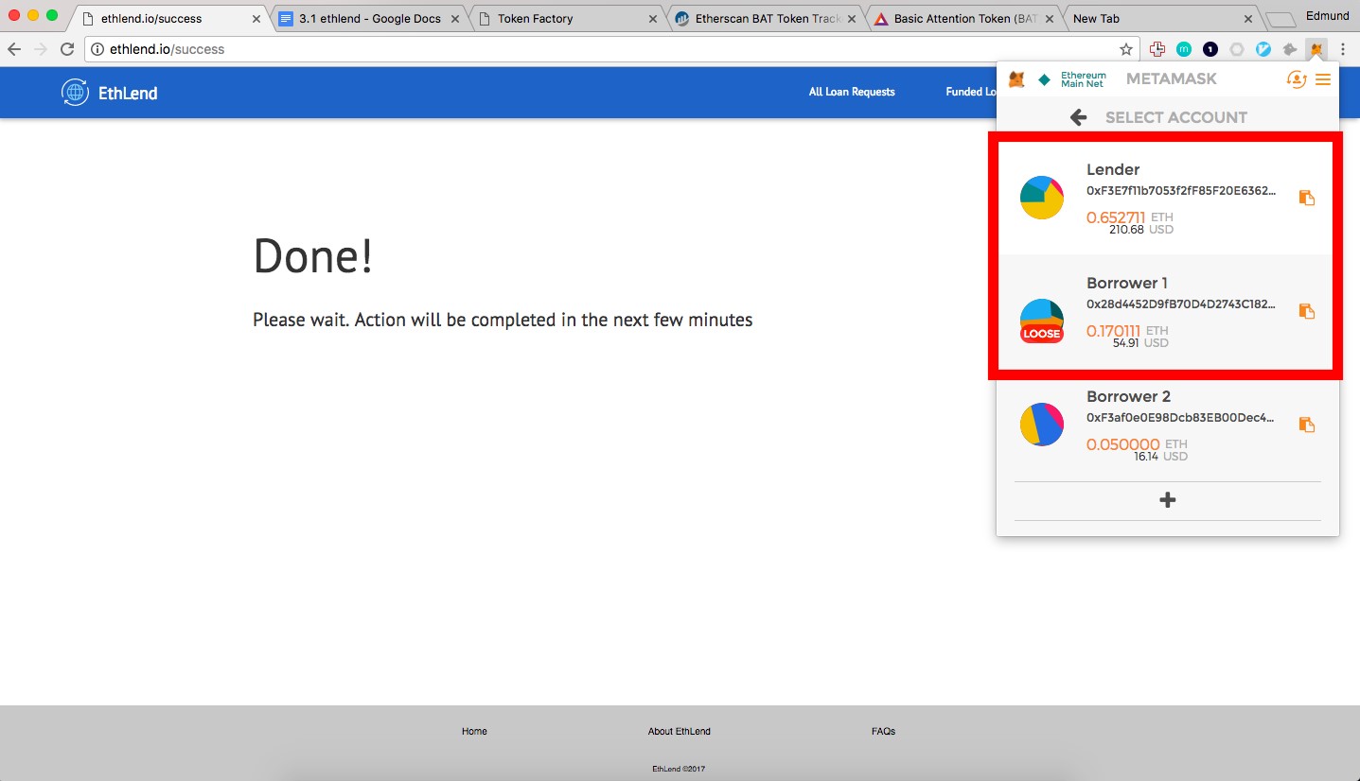Add a new account with the plus icon

click(x=1168, y=500)
